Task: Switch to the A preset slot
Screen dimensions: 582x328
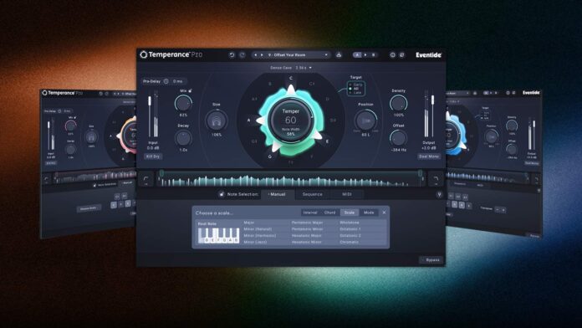Action: [x=357, y=55]
